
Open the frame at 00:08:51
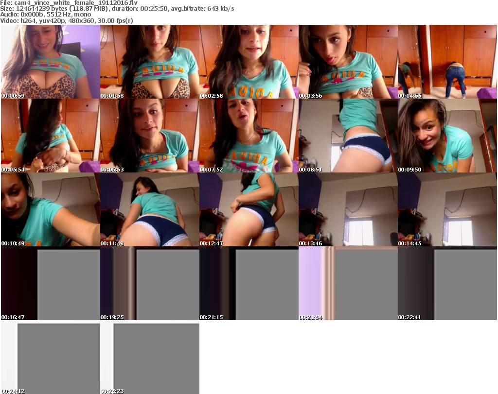click(348, 136)
